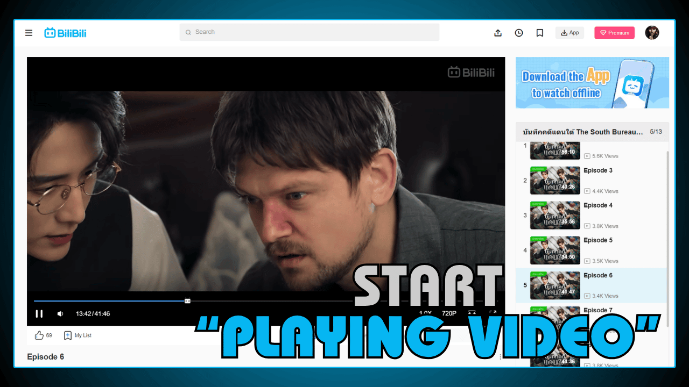Click the 13:42 / 41:46 time display
This screenshot has width=689, height=387.
[x=93, y=314]
